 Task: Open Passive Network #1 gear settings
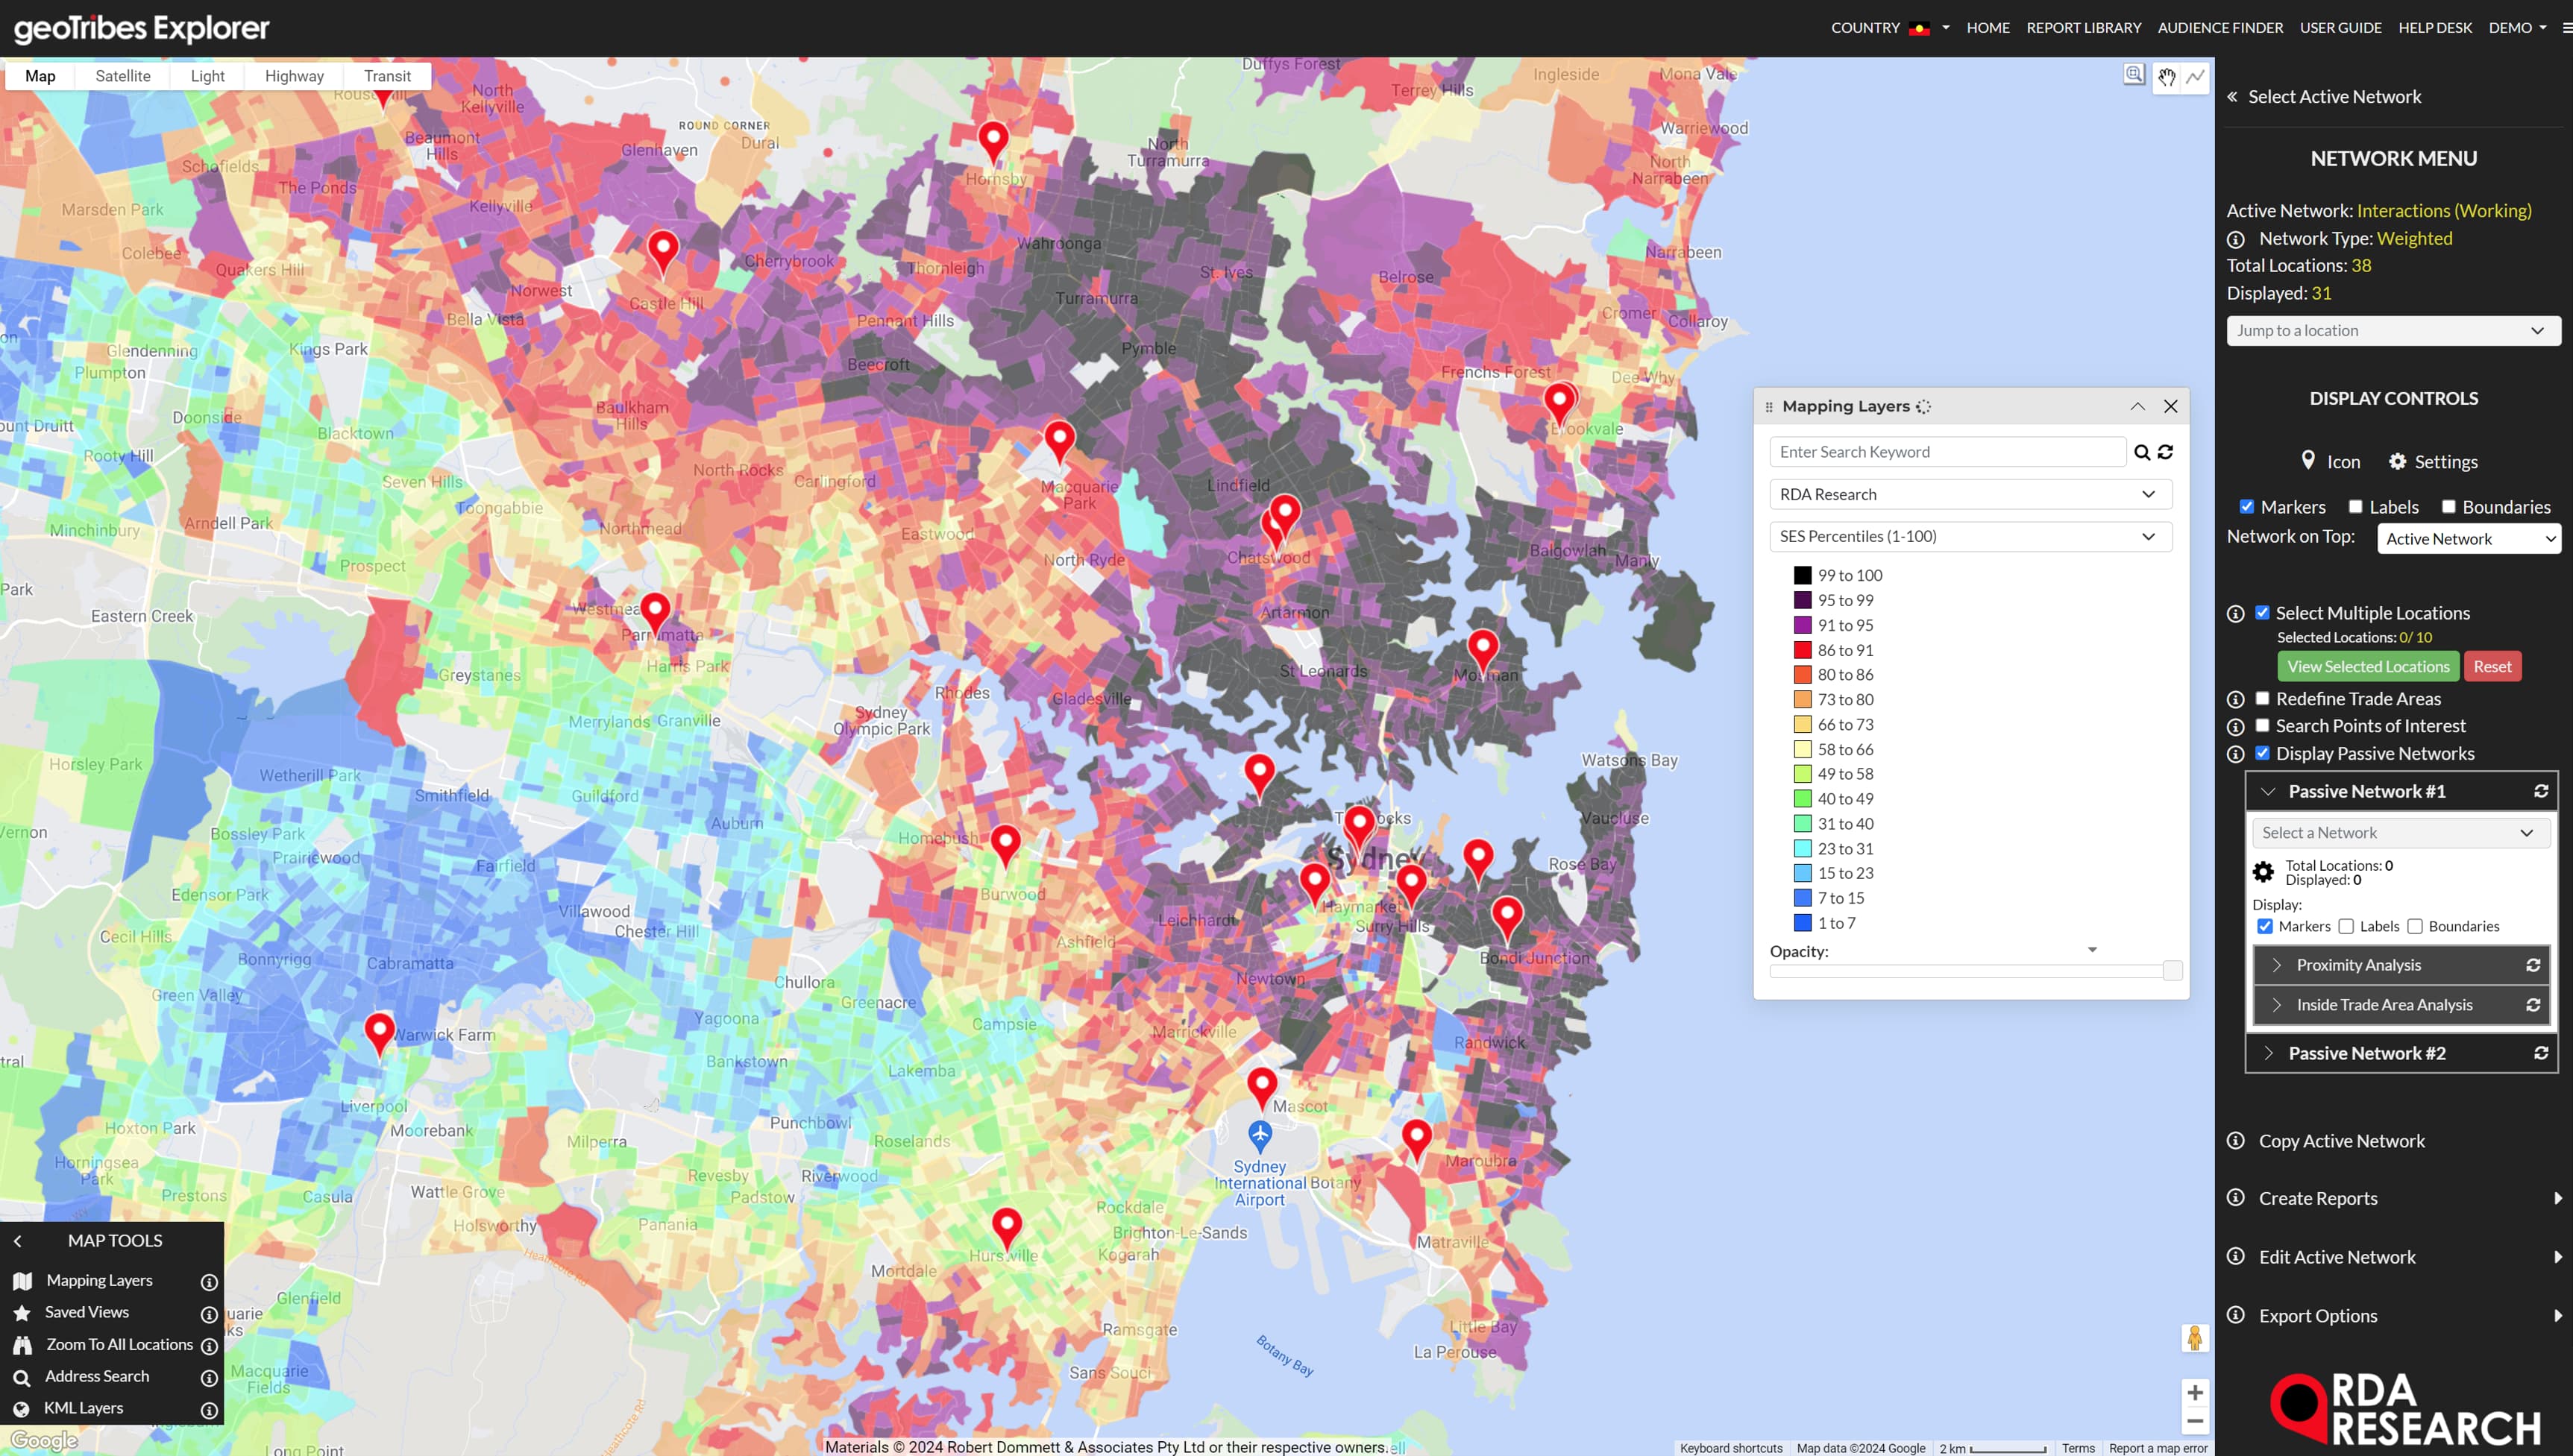click(2263, 872)
